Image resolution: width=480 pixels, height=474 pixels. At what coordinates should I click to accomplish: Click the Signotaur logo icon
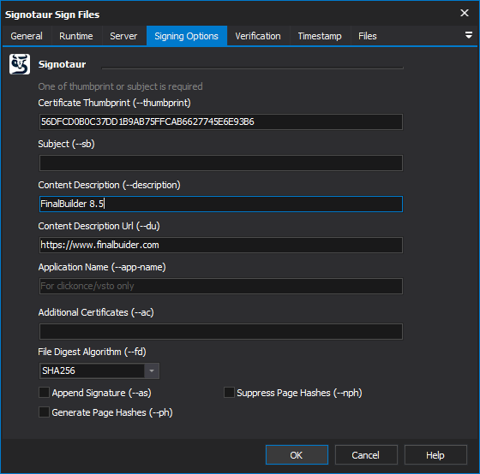coord(20,64)
